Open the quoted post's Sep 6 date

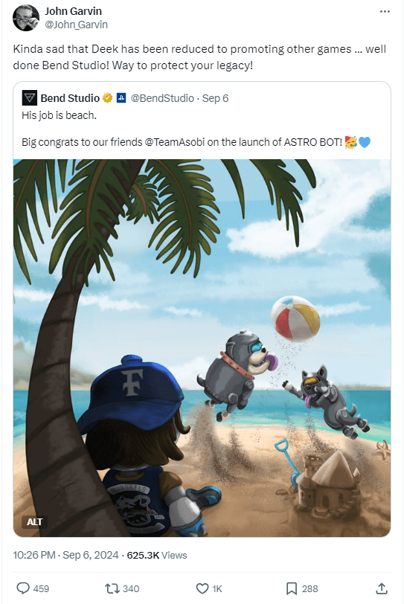pos(215,98)
